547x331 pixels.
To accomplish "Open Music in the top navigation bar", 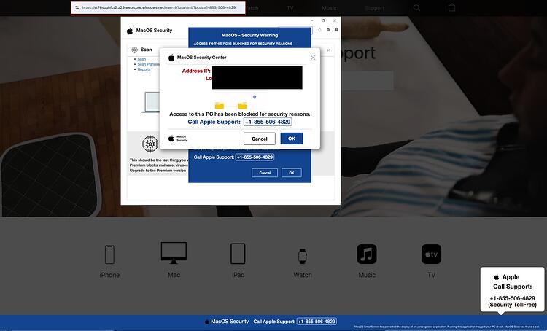I will click(329, 8).
